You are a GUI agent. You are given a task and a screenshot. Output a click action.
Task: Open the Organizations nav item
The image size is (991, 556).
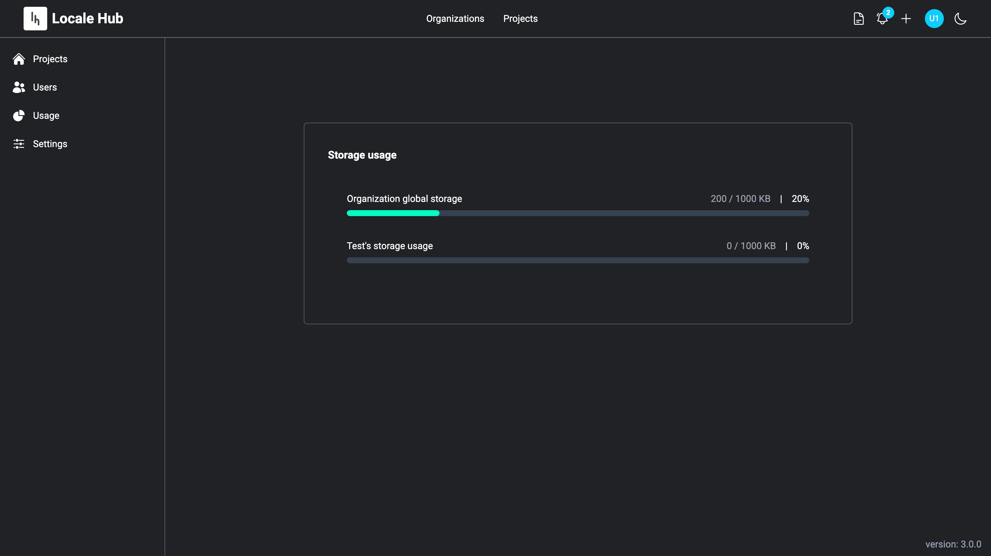pos(455,19)
